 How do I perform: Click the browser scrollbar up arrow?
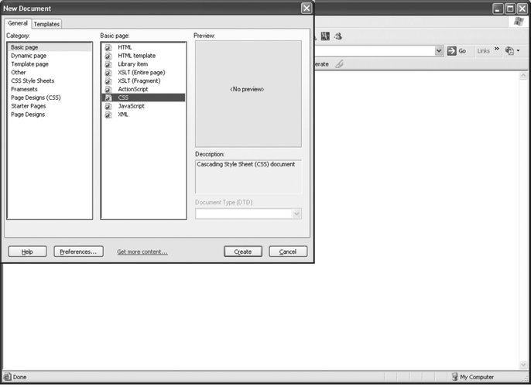coord(523,76)
